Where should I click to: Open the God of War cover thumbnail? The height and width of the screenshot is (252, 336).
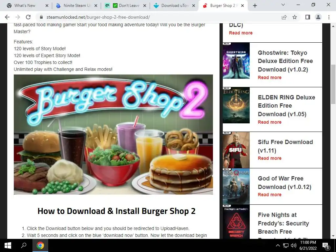coord(236,186)
